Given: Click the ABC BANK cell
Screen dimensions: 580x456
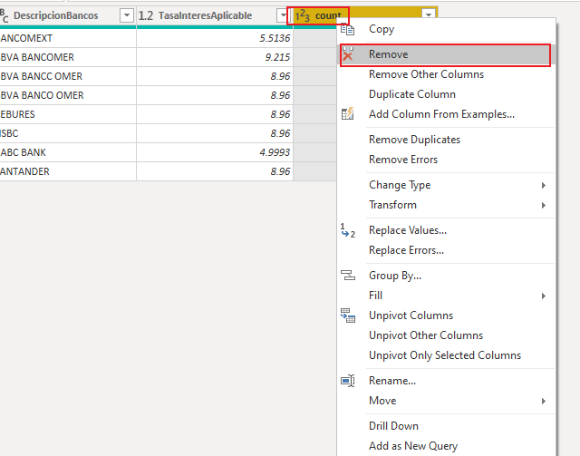Looking at the screenshot, I should click(x=68, y=152).
